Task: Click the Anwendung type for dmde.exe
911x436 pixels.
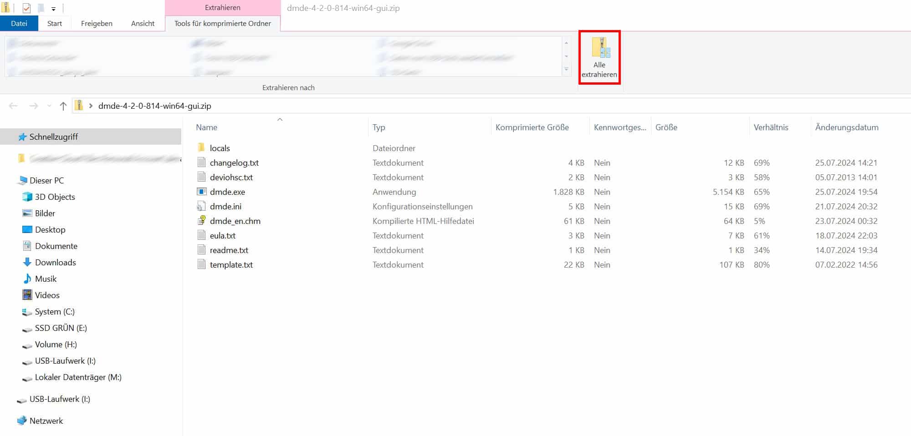Action: tap(394, 192)
